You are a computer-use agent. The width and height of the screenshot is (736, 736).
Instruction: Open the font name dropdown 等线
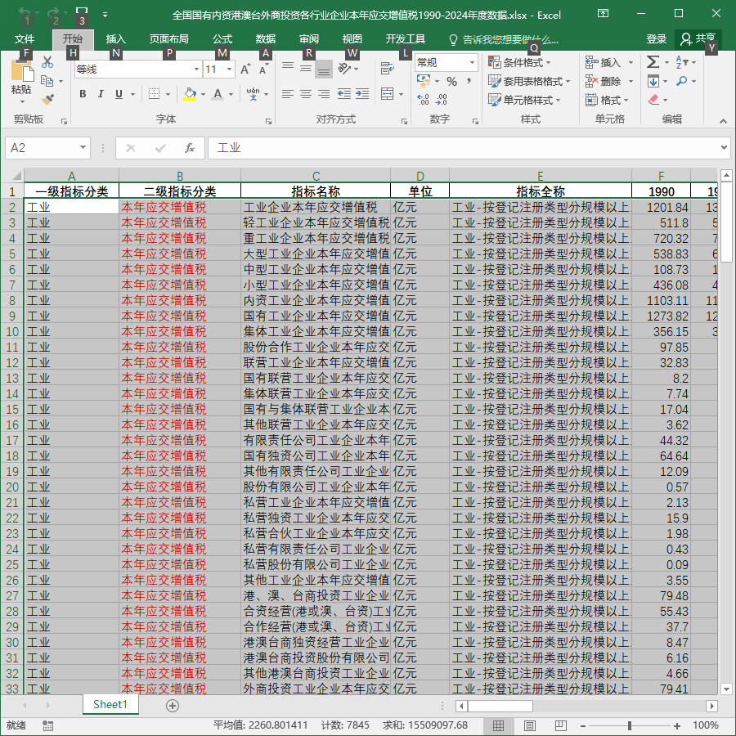[196, 70]
